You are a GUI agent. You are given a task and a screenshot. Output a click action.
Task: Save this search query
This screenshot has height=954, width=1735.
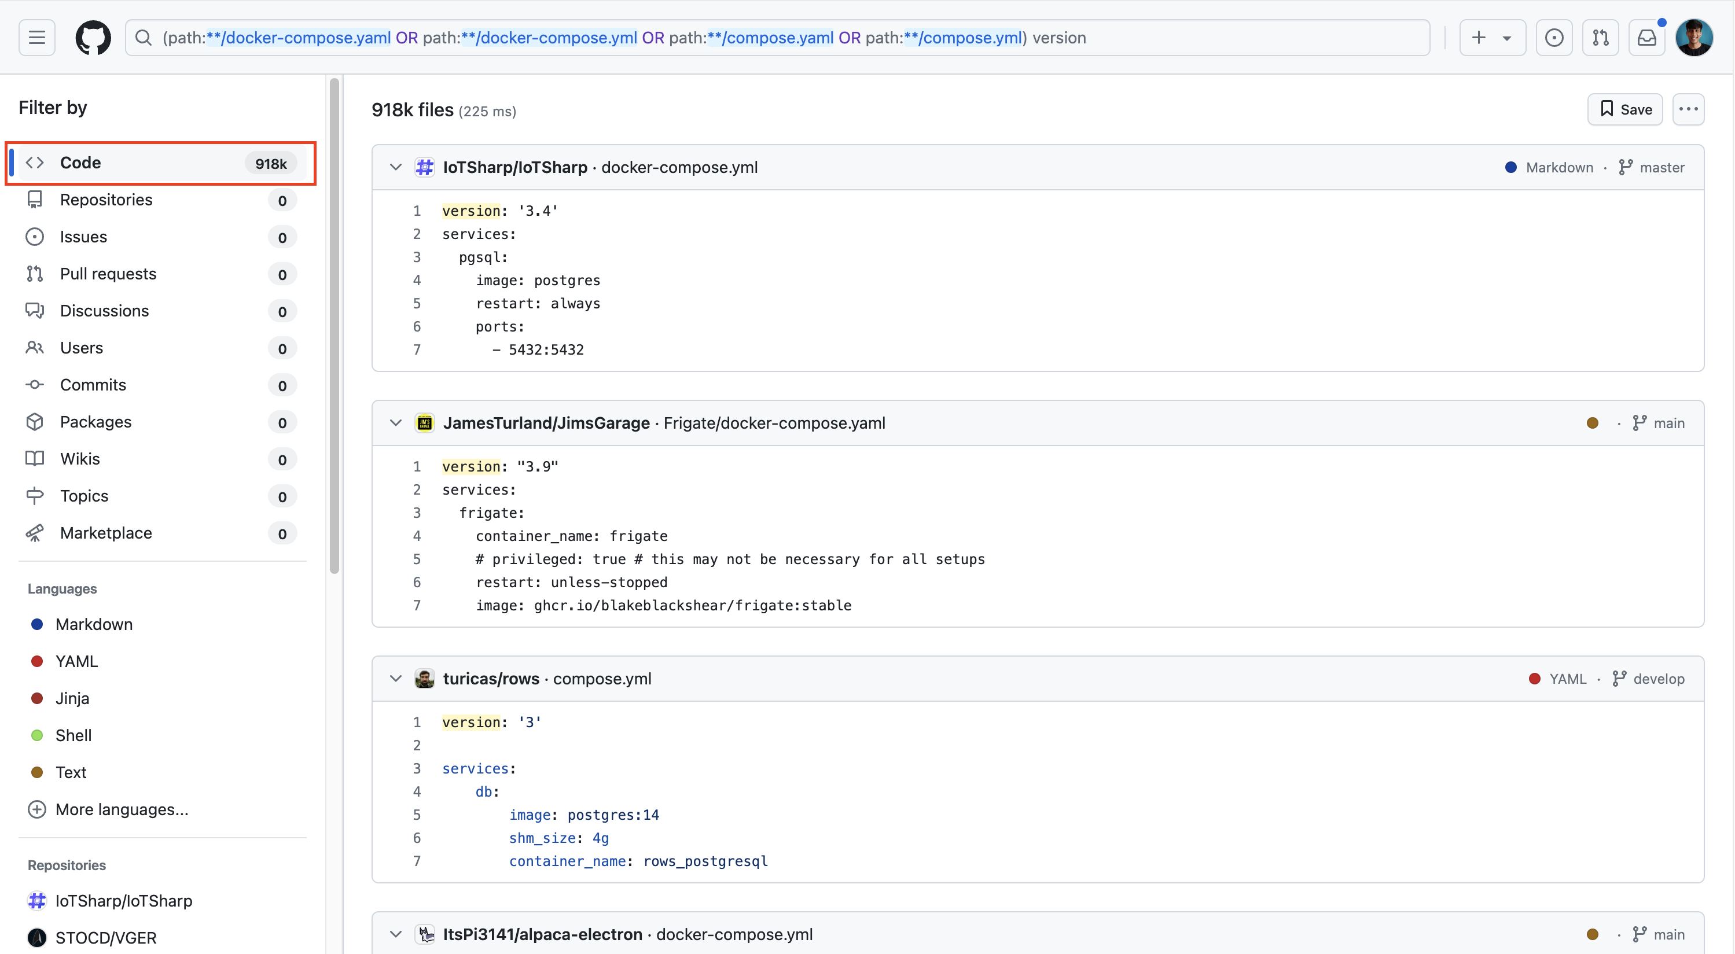[x=1625, y=109]
